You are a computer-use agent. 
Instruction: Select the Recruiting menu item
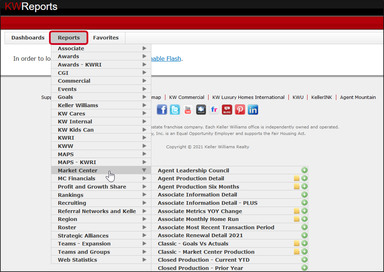(x=101, y=203)
